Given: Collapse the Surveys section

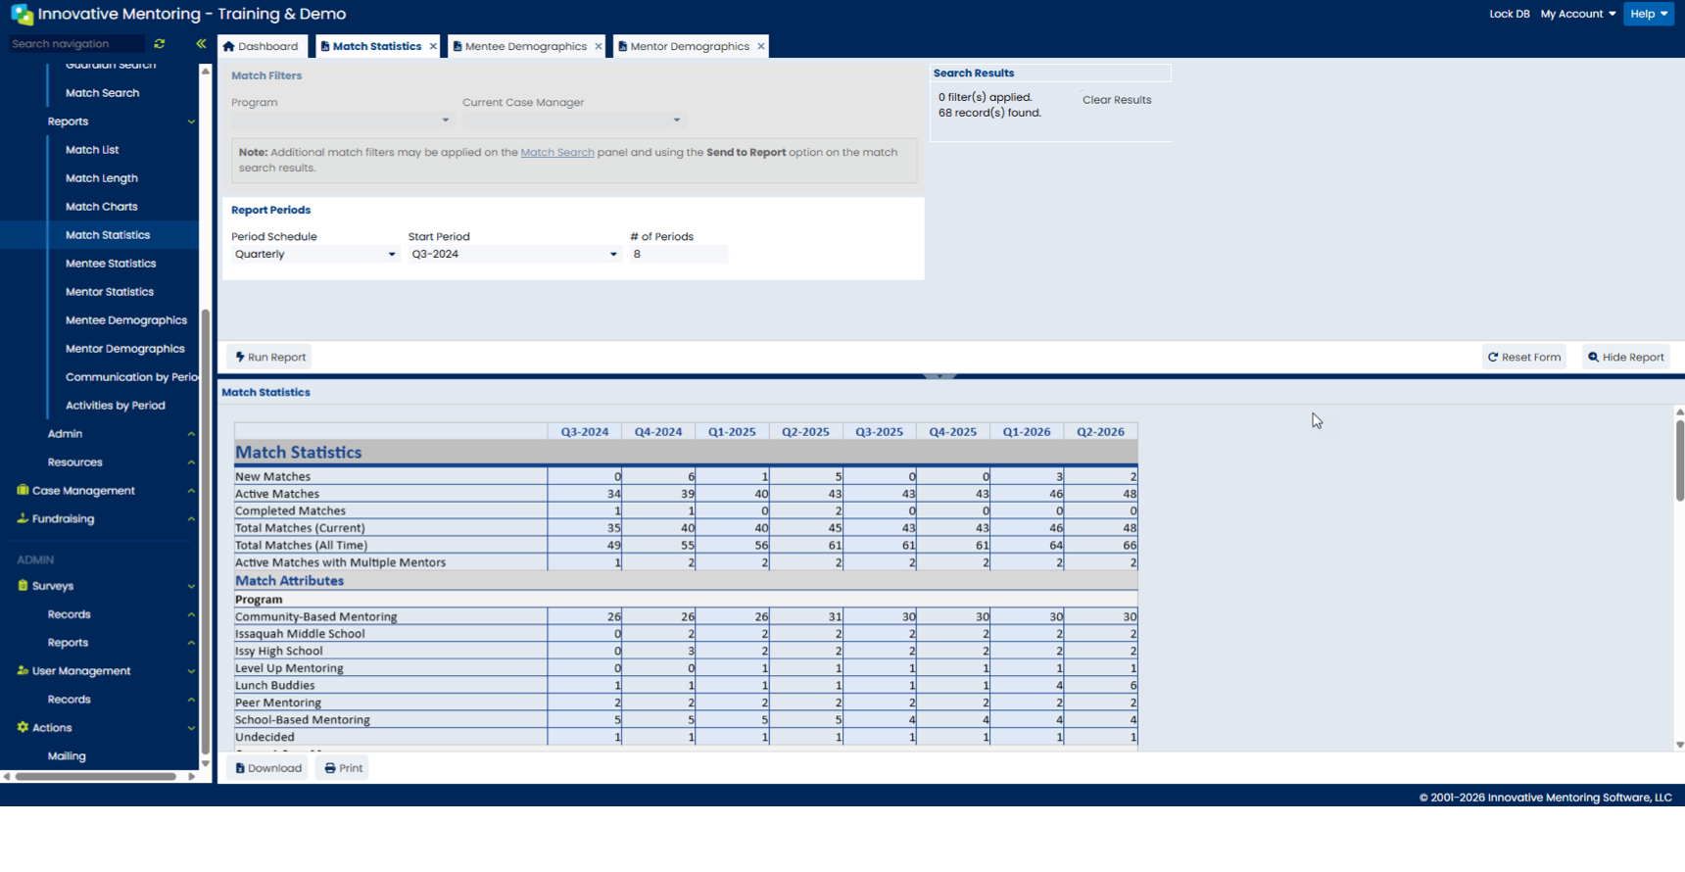Looking at the screenshot, I should (191, 586).
